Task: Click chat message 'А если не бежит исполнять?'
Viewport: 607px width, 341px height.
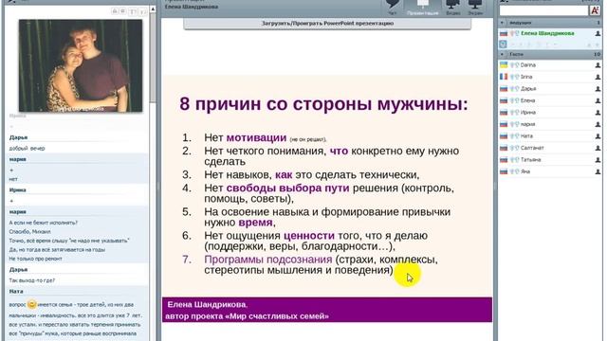Action: point(44,223)
